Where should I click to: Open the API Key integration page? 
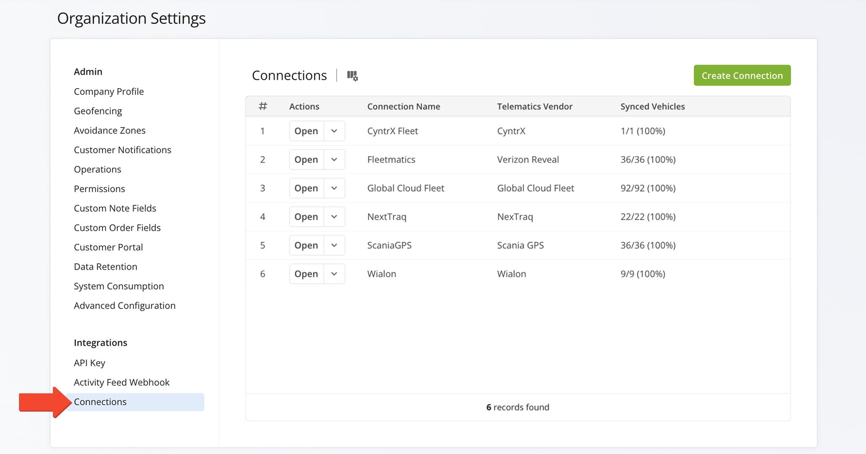[x=89, y=363]
